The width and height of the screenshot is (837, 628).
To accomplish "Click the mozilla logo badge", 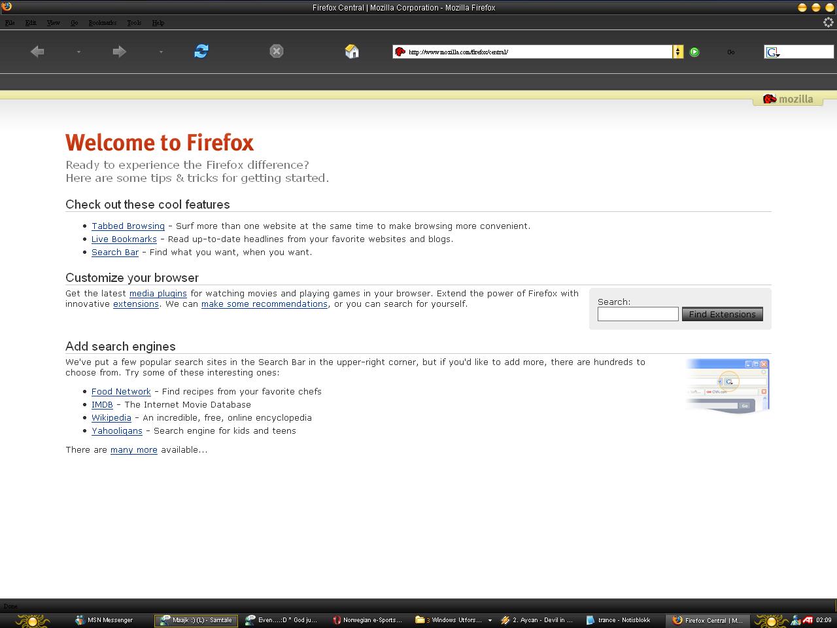I will coord(788,99).
